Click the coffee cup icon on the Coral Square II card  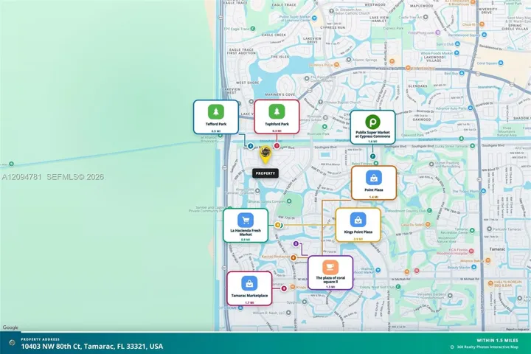(x=330, y=267)
